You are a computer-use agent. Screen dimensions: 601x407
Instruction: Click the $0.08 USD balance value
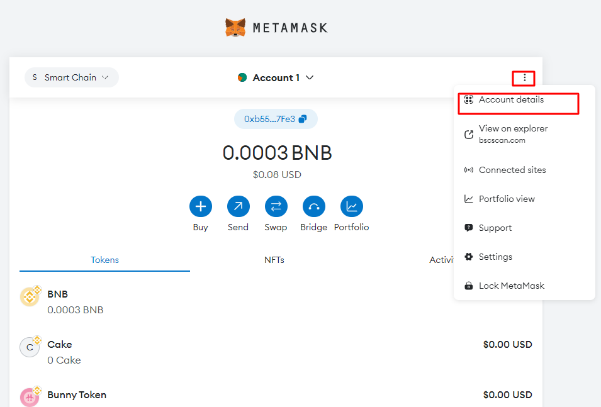point(277,175)
